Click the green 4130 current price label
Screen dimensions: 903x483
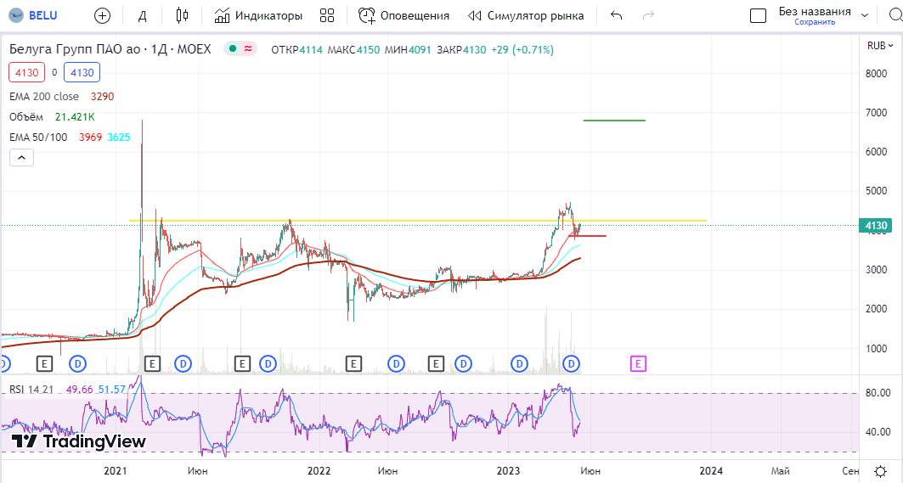[x=875, y=226]
